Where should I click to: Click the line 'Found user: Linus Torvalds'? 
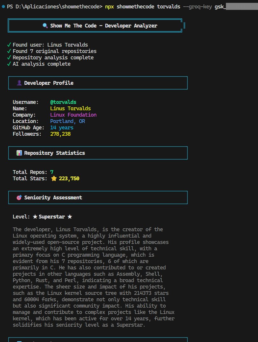tap(50, 45)
